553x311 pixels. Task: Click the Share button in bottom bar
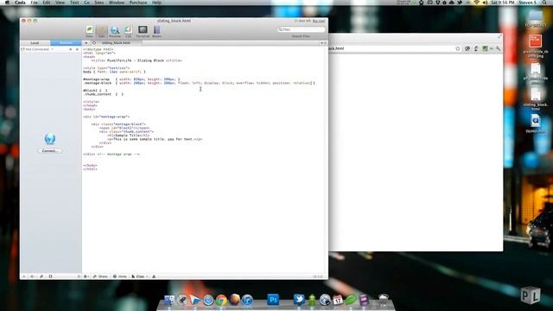(100, 276)
